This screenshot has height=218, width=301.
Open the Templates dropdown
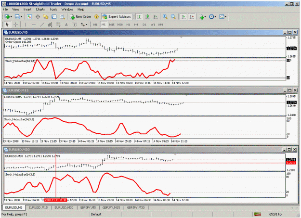[222, 17]
